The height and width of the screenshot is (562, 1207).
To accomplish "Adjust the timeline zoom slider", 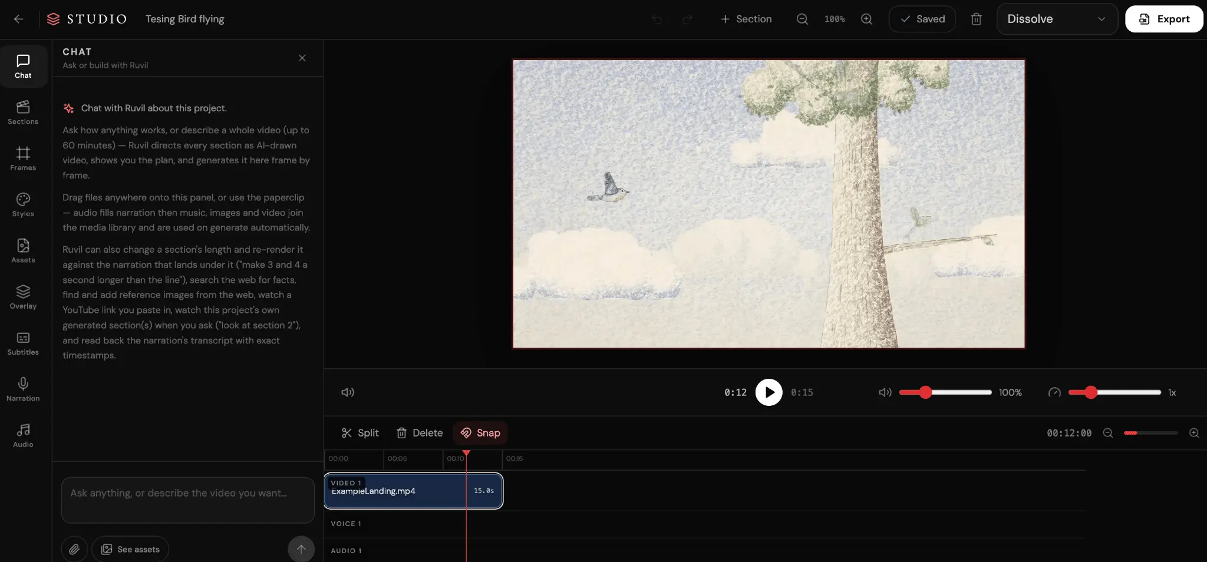I will [x=1151, y=433].
